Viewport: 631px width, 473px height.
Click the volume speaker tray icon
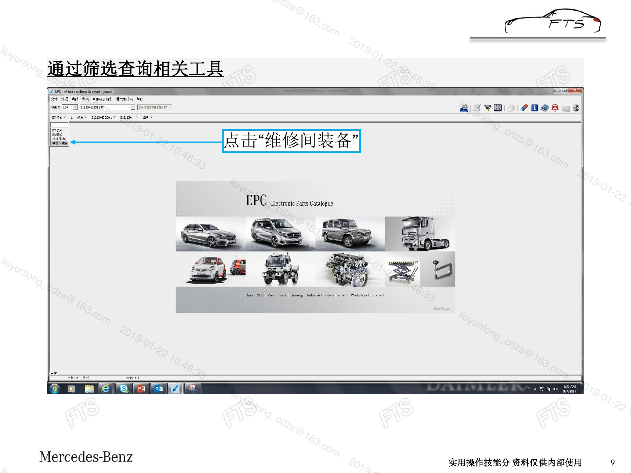coord(555,389)
